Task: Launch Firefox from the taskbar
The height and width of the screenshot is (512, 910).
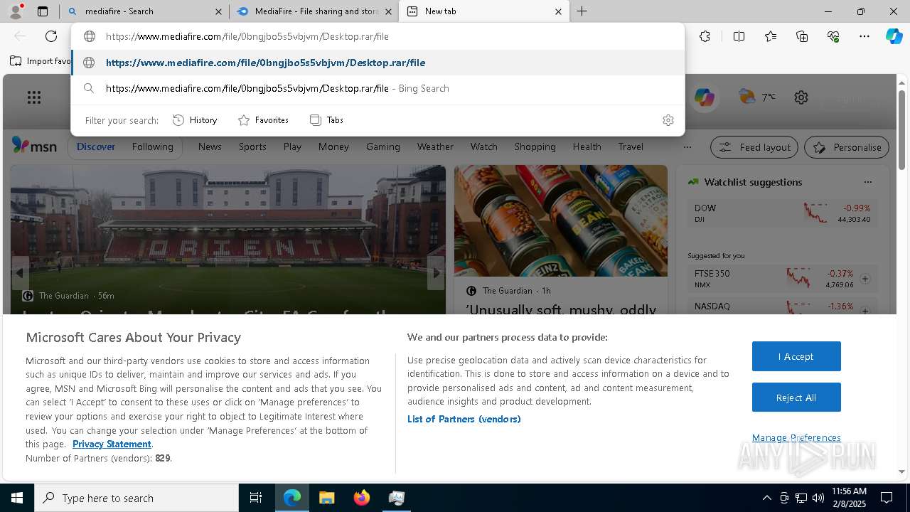Action: (362, 498)
